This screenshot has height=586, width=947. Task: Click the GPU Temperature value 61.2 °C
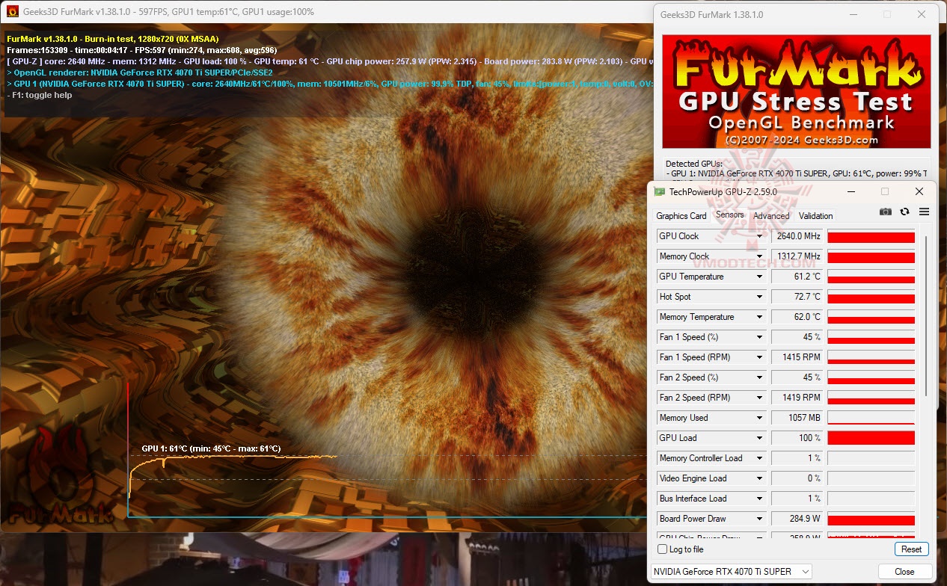point(797,277)
